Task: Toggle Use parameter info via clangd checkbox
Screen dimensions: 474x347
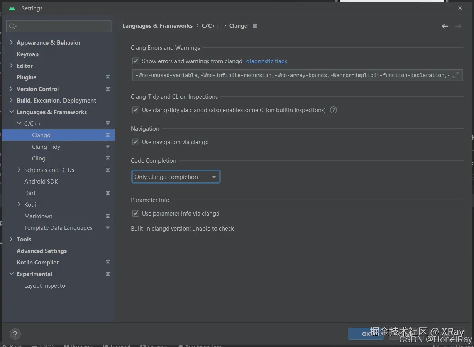Action: [x=135, y=213]
